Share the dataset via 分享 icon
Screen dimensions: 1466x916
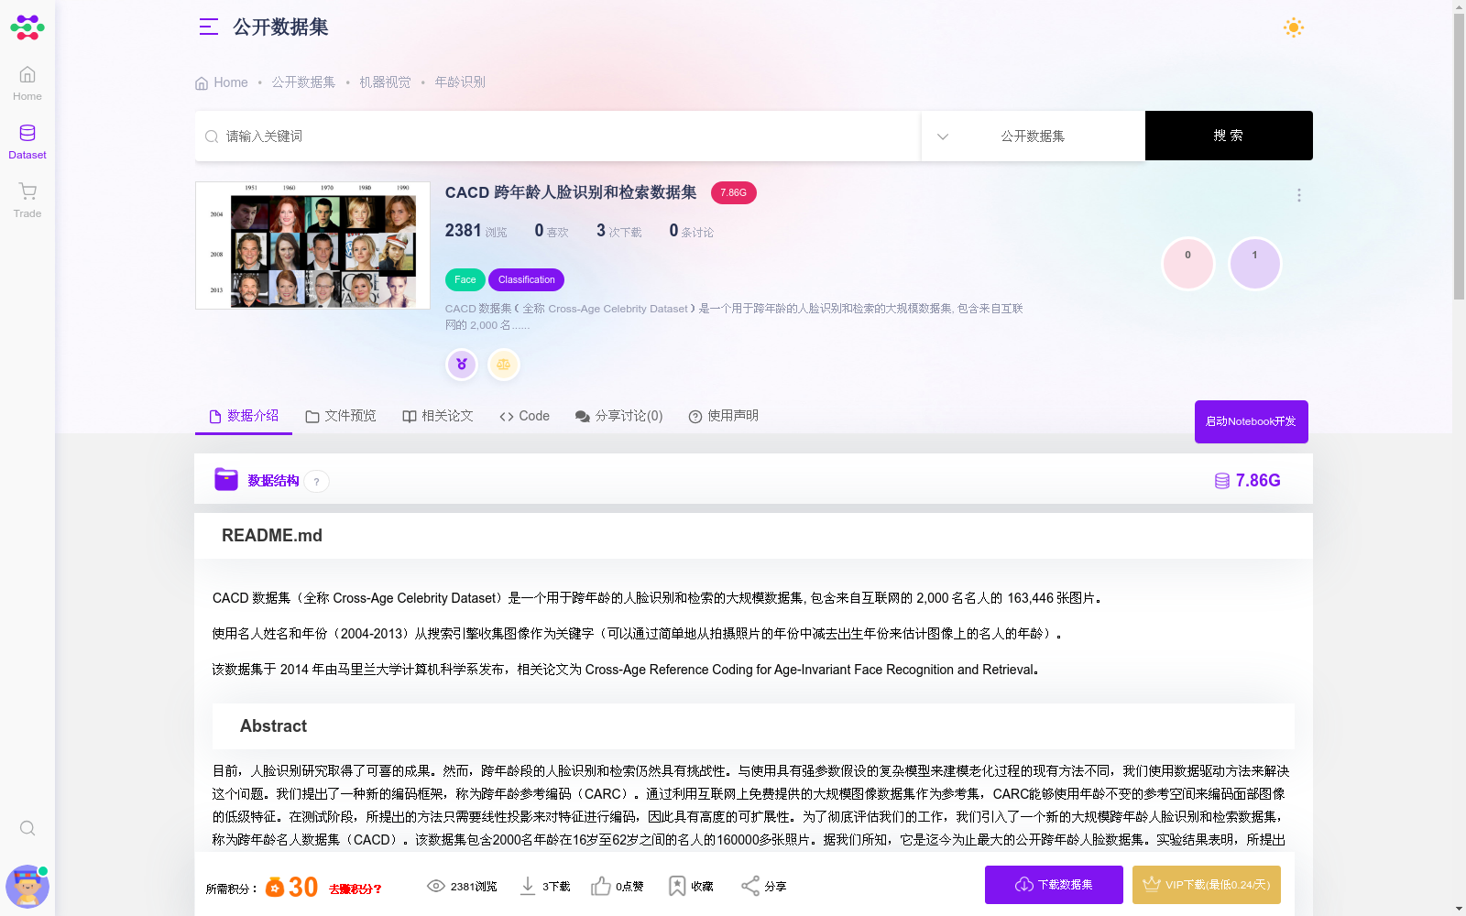coord(750,886)
